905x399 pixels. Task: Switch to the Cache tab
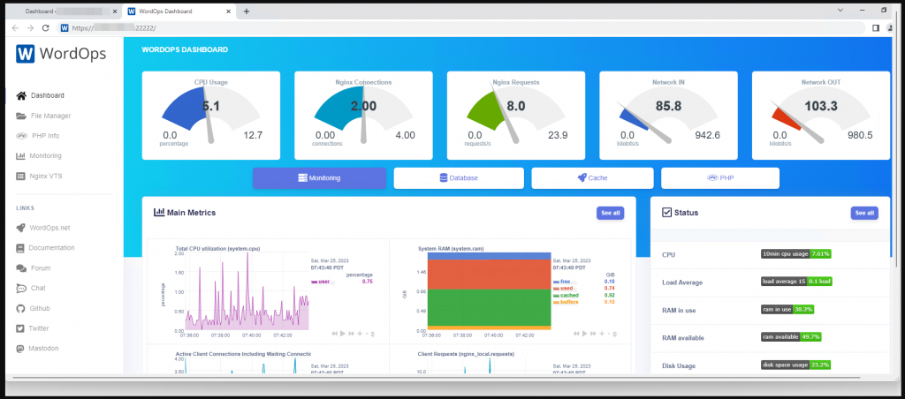pos(592,178)
